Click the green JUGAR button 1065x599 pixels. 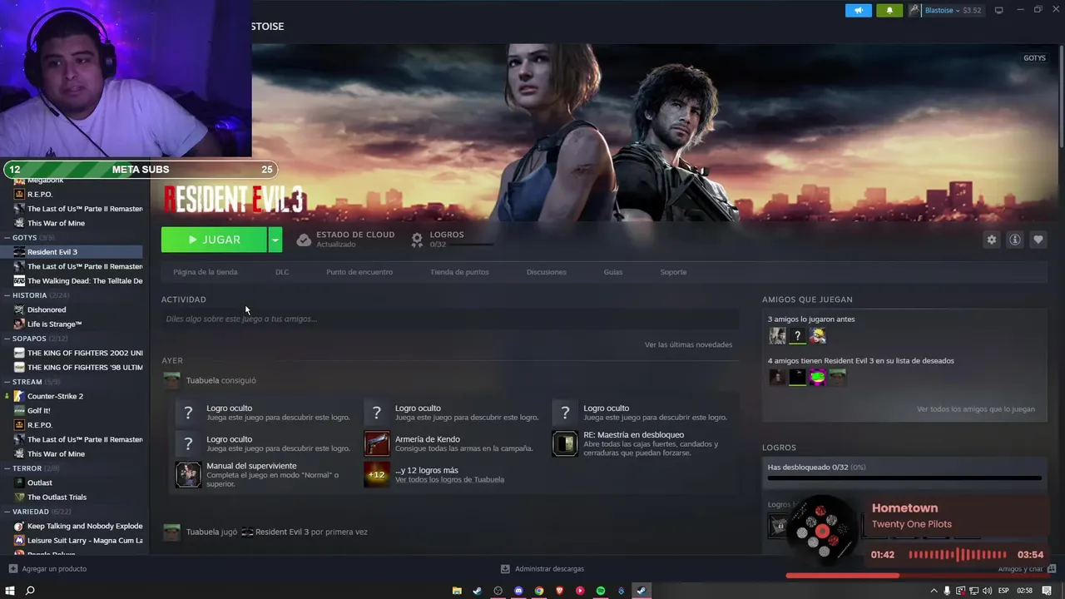tap(214, 240)
